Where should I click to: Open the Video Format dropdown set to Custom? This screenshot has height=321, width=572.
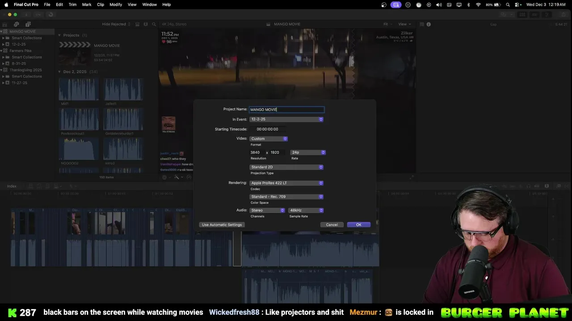[x=269, y=139]
